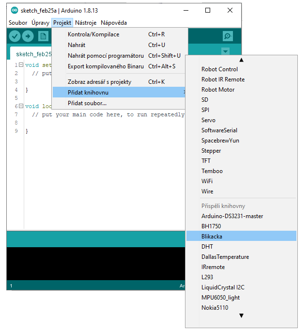Click the Verify checkmark toolbar icon
Image resolution: width=308 pixels, height=333 pixels.
15,36
